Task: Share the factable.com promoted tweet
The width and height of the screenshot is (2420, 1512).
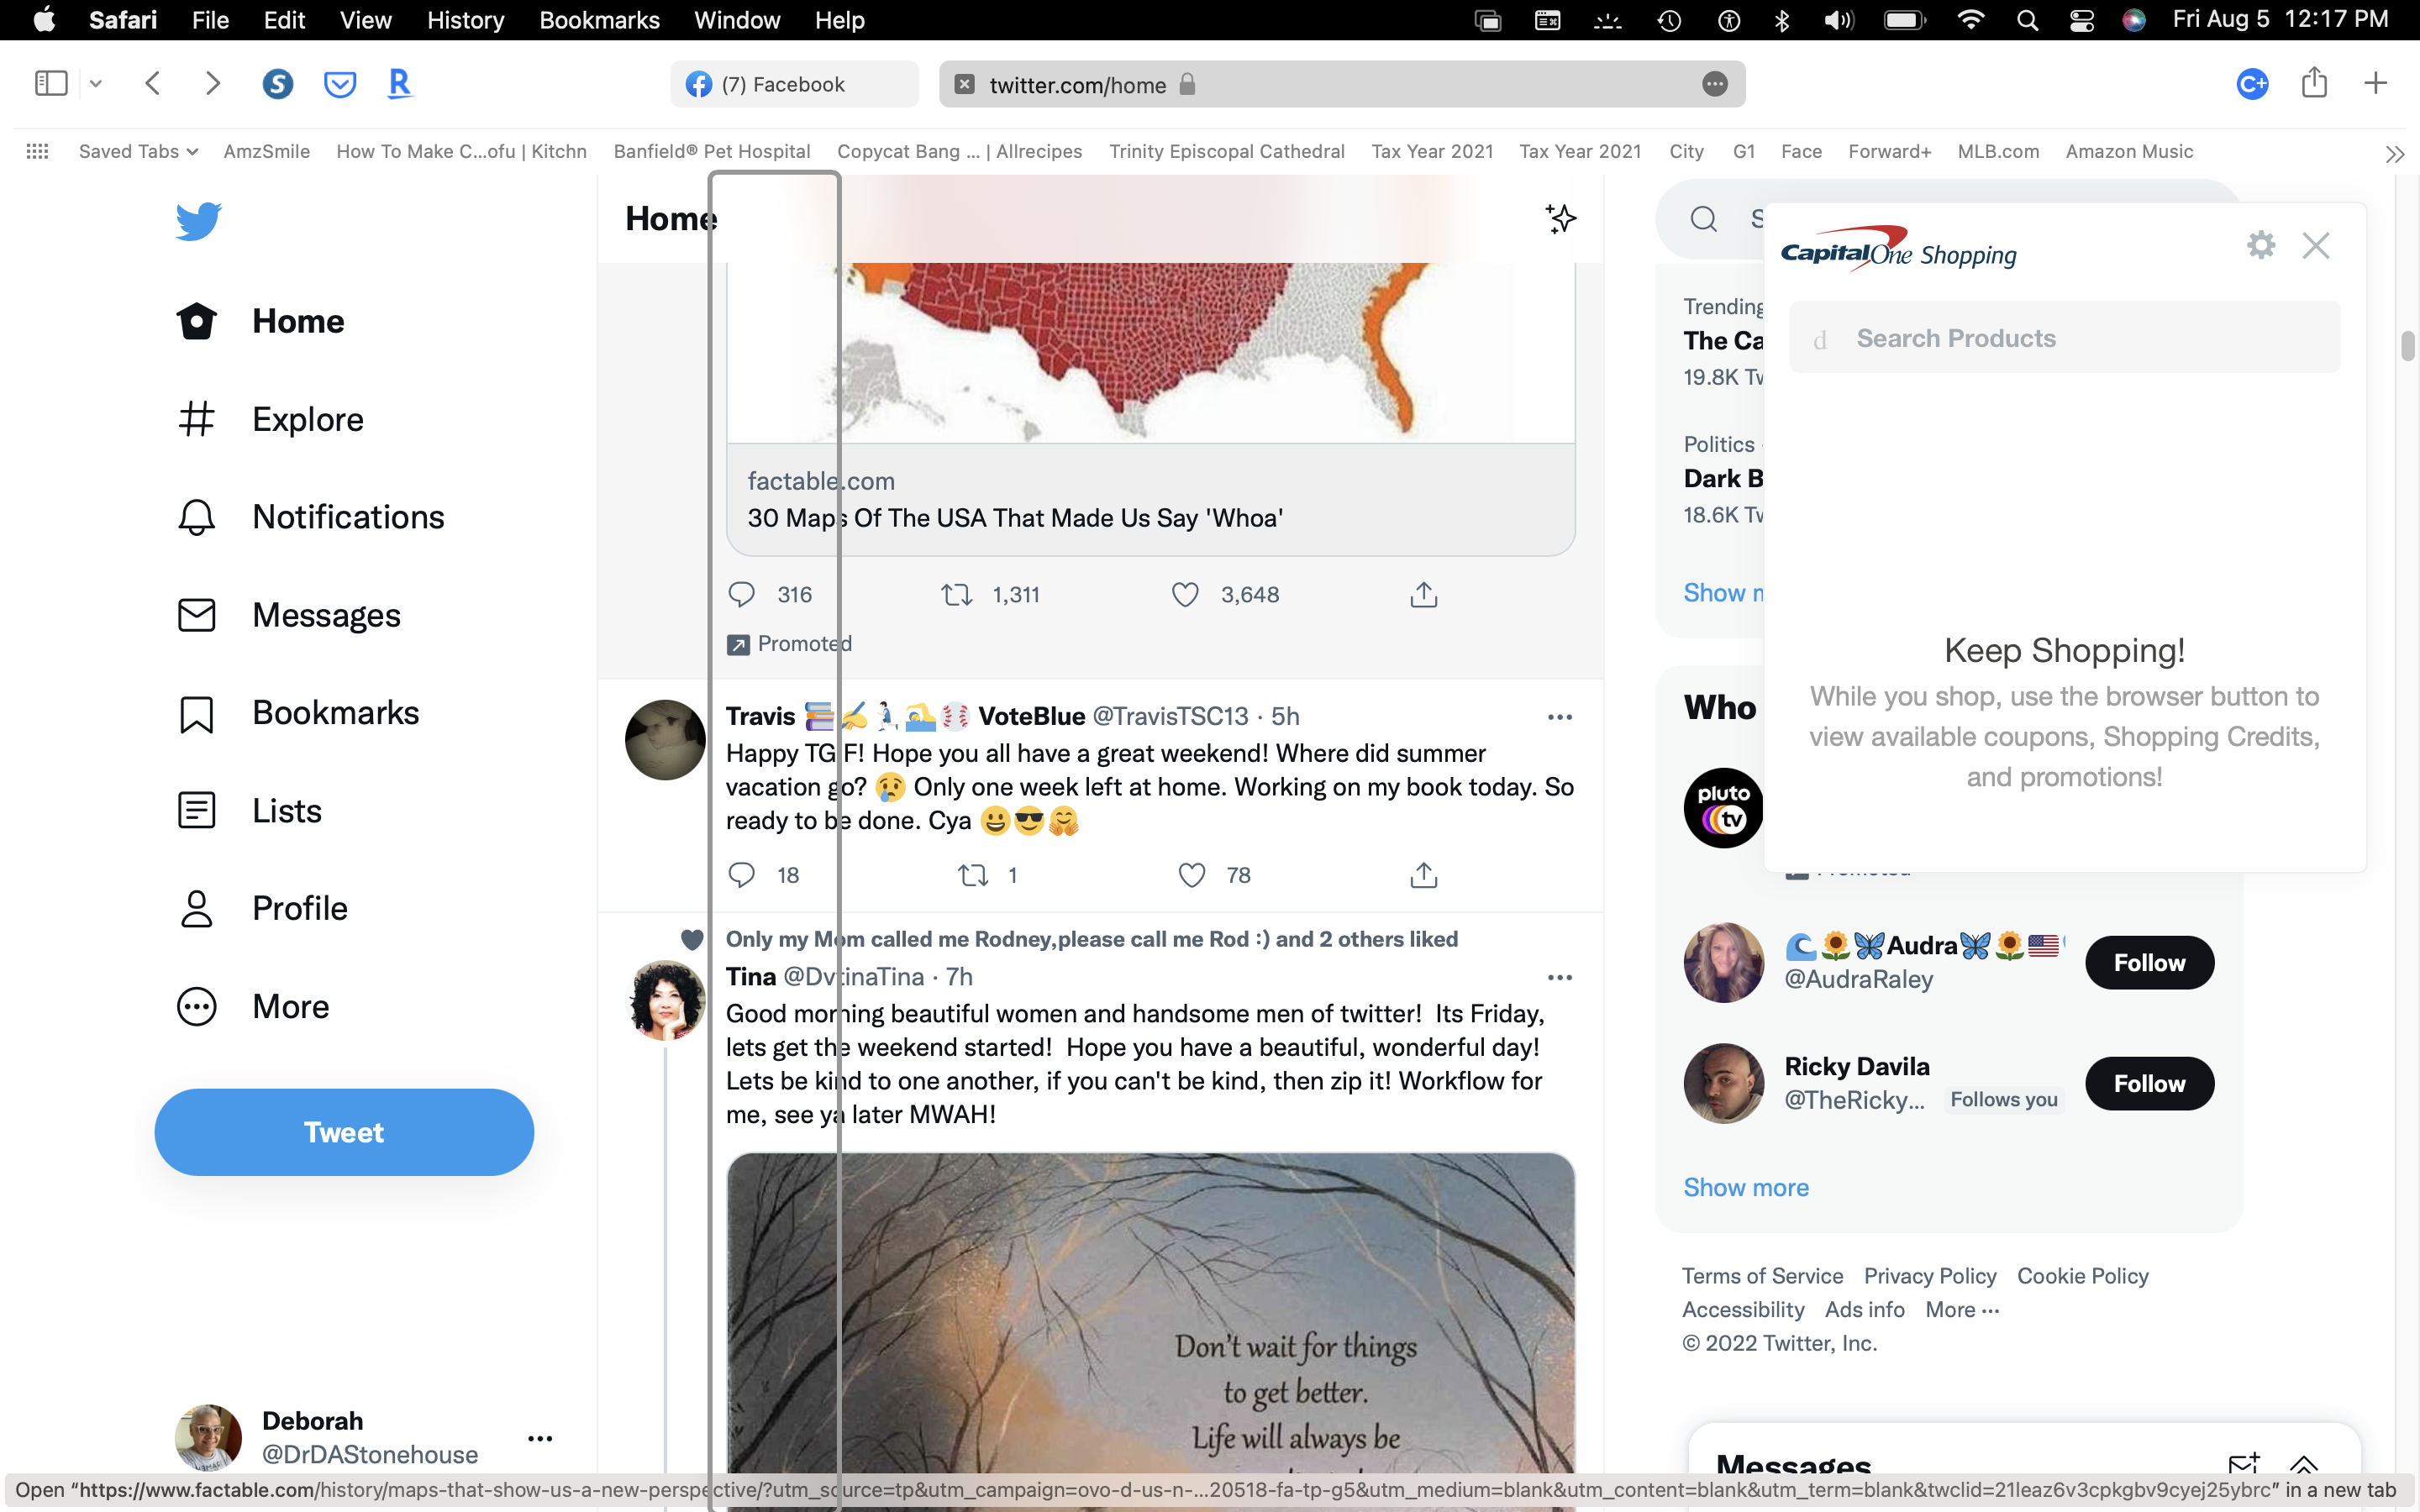Action: pyautogui.click(x=1423, y=595)
